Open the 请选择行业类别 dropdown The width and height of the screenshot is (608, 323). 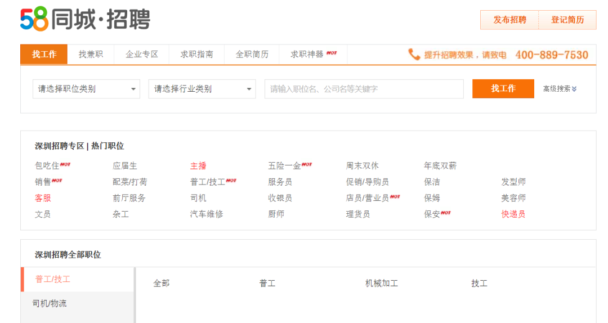(x=202, y=89)
